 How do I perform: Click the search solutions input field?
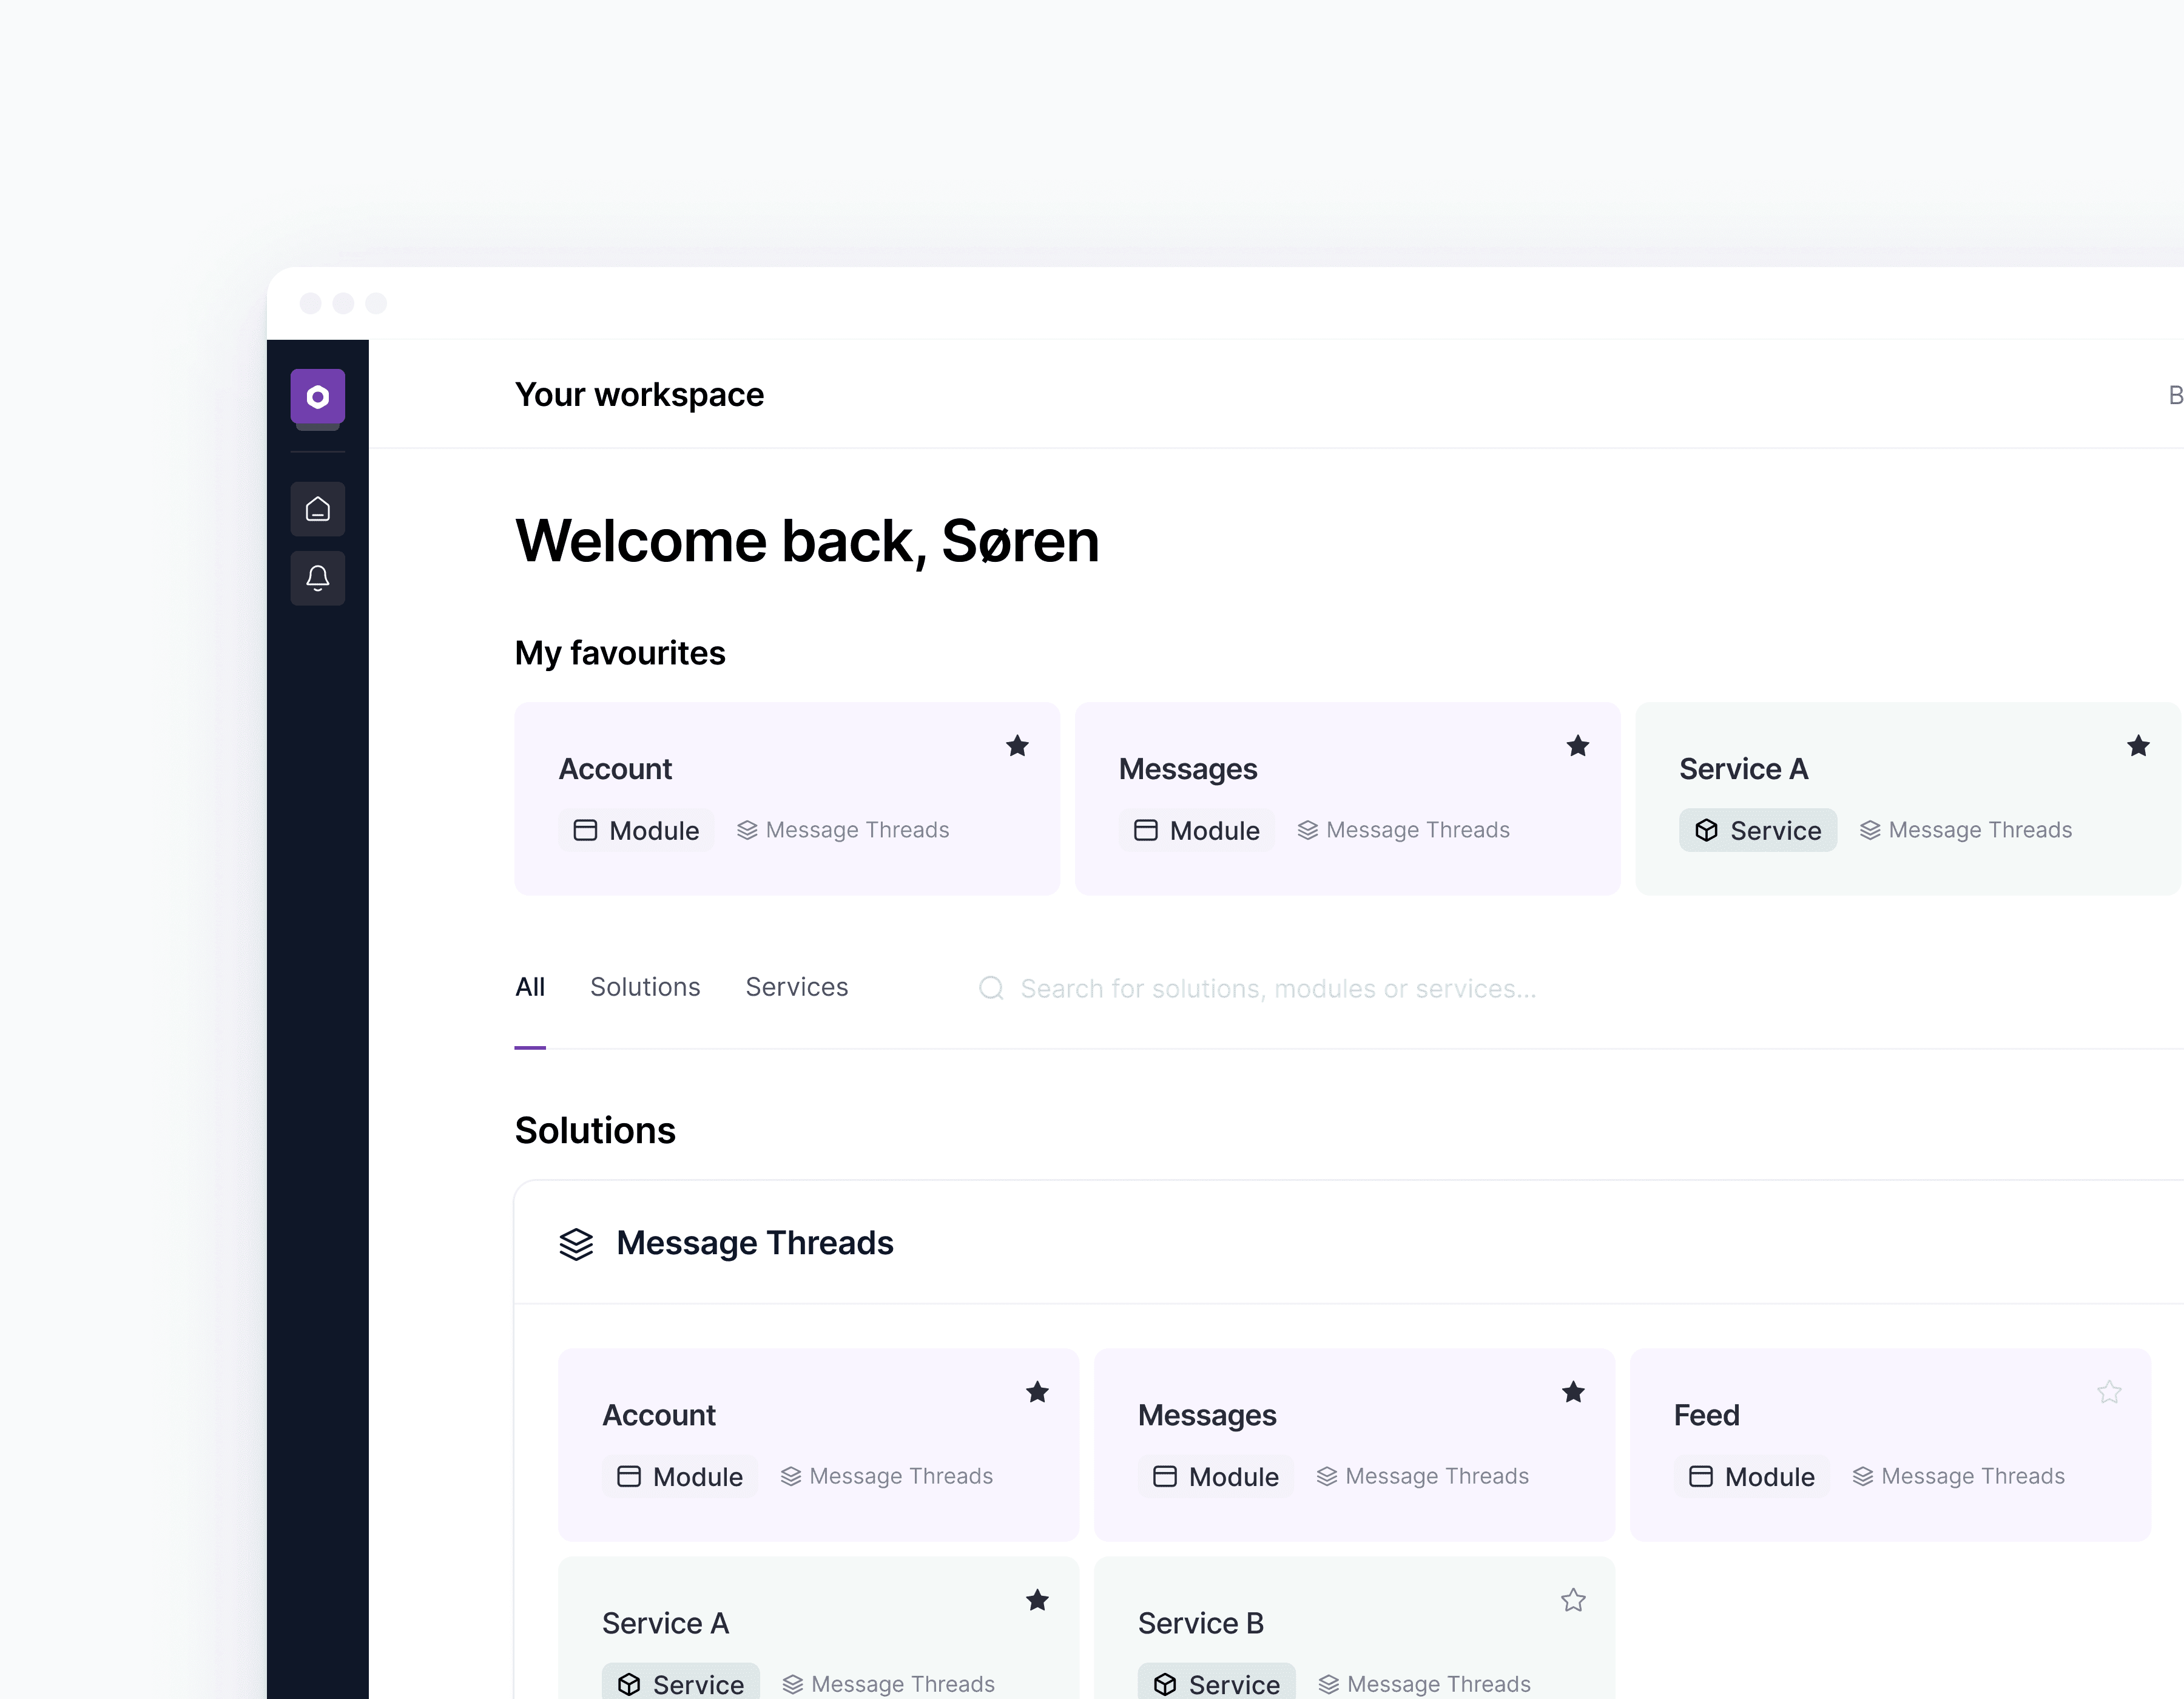[1278, 988]
